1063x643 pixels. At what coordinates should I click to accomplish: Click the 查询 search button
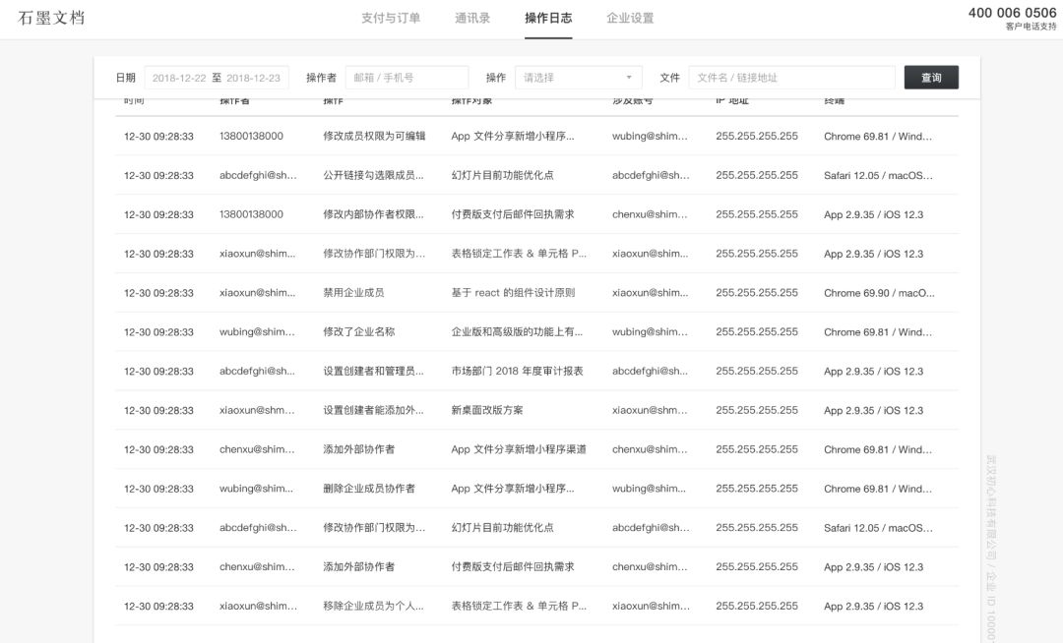[x=930, y=77]
